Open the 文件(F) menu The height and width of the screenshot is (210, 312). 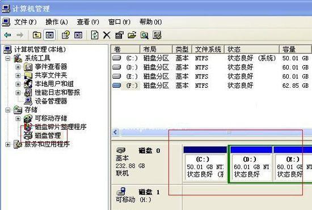(26, 22)
